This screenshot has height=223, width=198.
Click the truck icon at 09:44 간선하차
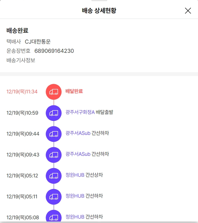pyautogui.click(x=54, y=134)
